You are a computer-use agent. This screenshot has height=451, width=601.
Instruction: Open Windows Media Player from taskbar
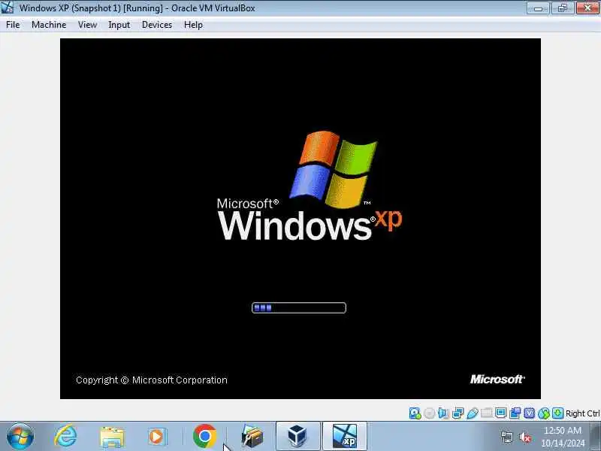click(157, 437)
